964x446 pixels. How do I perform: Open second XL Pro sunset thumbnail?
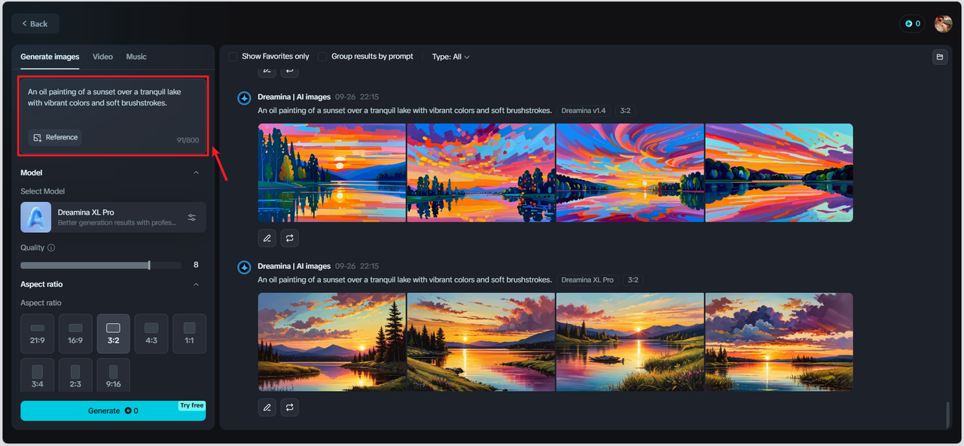[x=481, y=342]
